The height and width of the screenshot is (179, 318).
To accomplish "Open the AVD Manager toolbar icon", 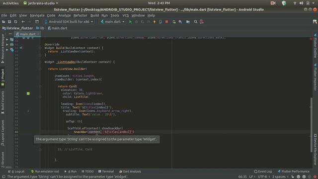I will (174, 22).
